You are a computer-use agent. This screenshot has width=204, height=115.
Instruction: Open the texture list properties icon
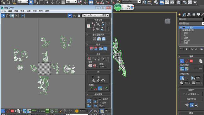coord(79,16)
